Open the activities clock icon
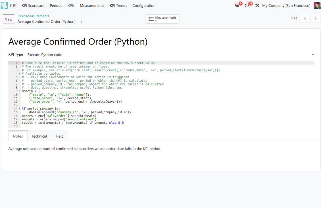This screenshot has width=321, height=208. (x=247, y=5)
